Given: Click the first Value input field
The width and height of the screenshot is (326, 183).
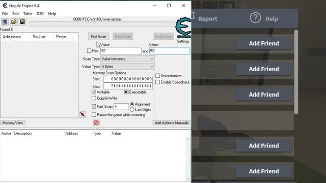Looking at the screenshot, I should [121, 51].
